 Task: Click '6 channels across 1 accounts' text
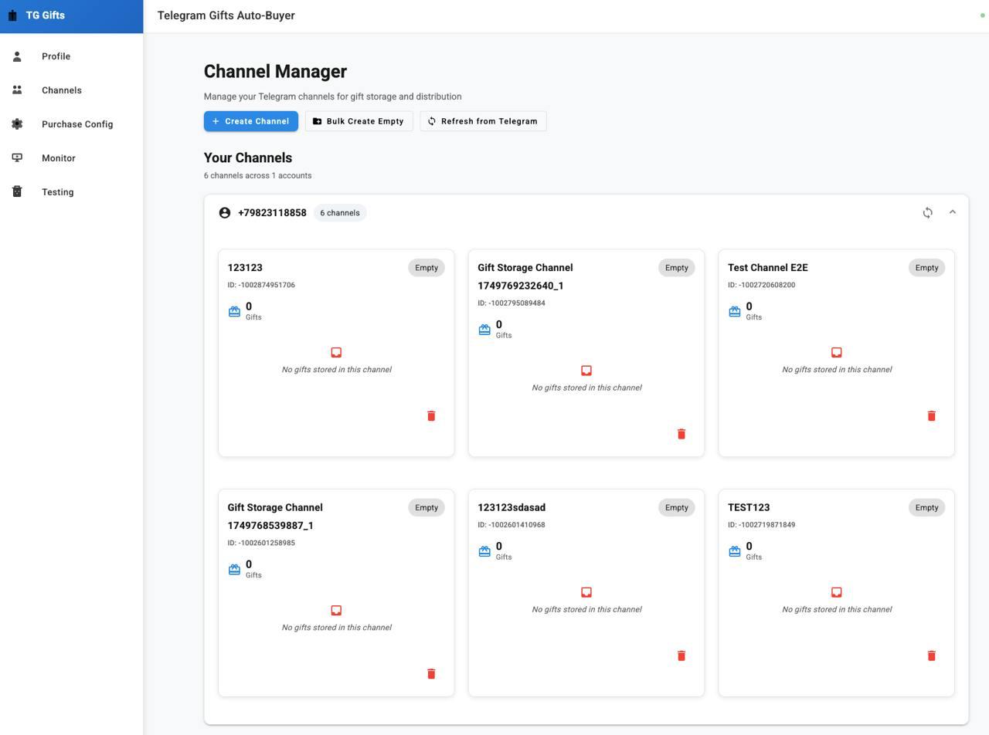[x=258, y=176]
